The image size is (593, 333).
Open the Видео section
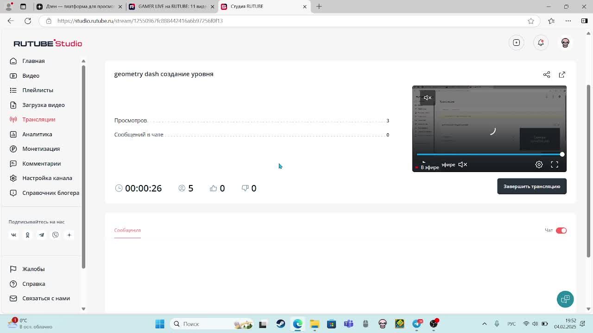click(x=31, y=76)
